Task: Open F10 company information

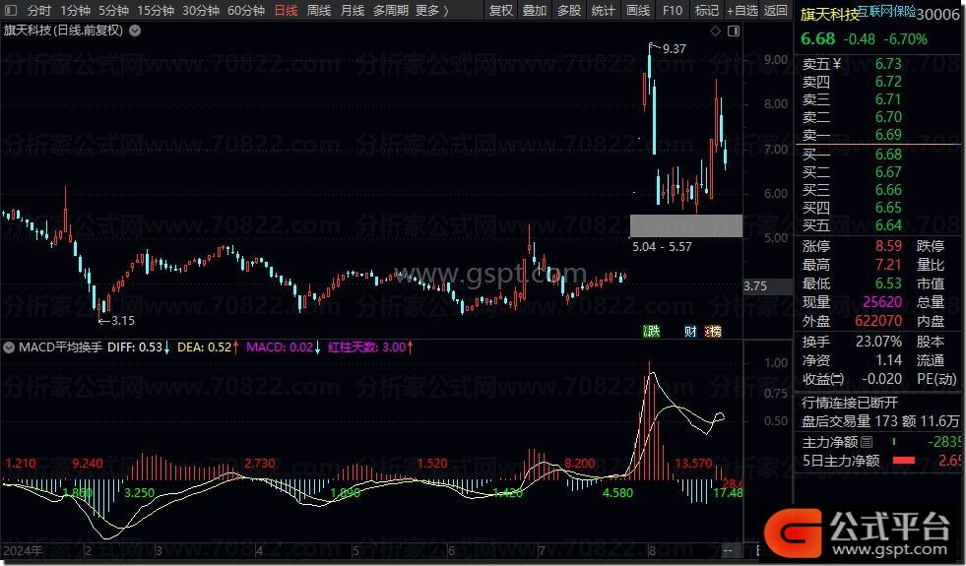Action: tap(673, 11)
